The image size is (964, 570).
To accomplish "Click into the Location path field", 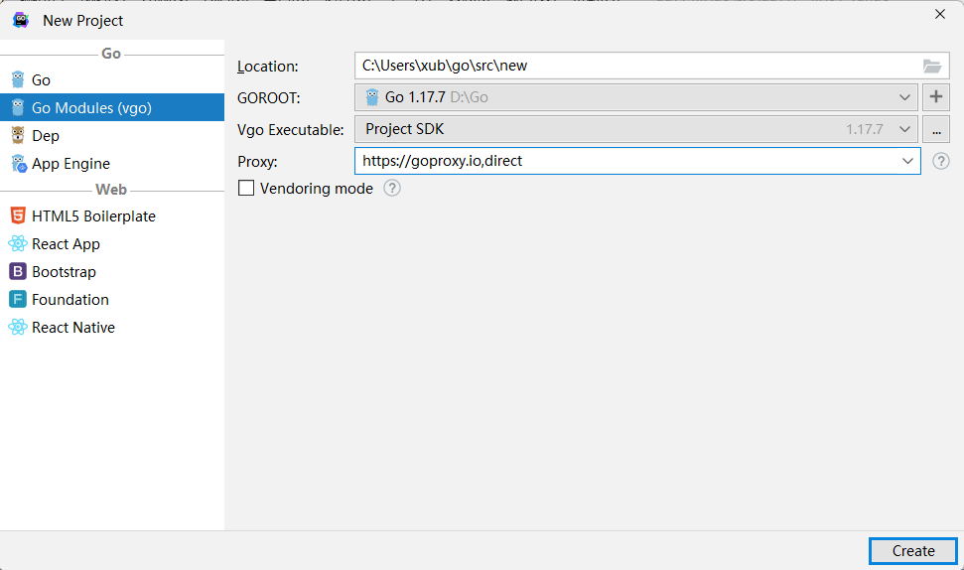I will [x=635, y=67].
